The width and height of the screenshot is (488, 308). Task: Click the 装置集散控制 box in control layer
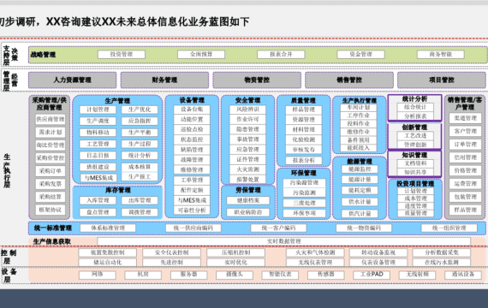click(x=107, y=252)
